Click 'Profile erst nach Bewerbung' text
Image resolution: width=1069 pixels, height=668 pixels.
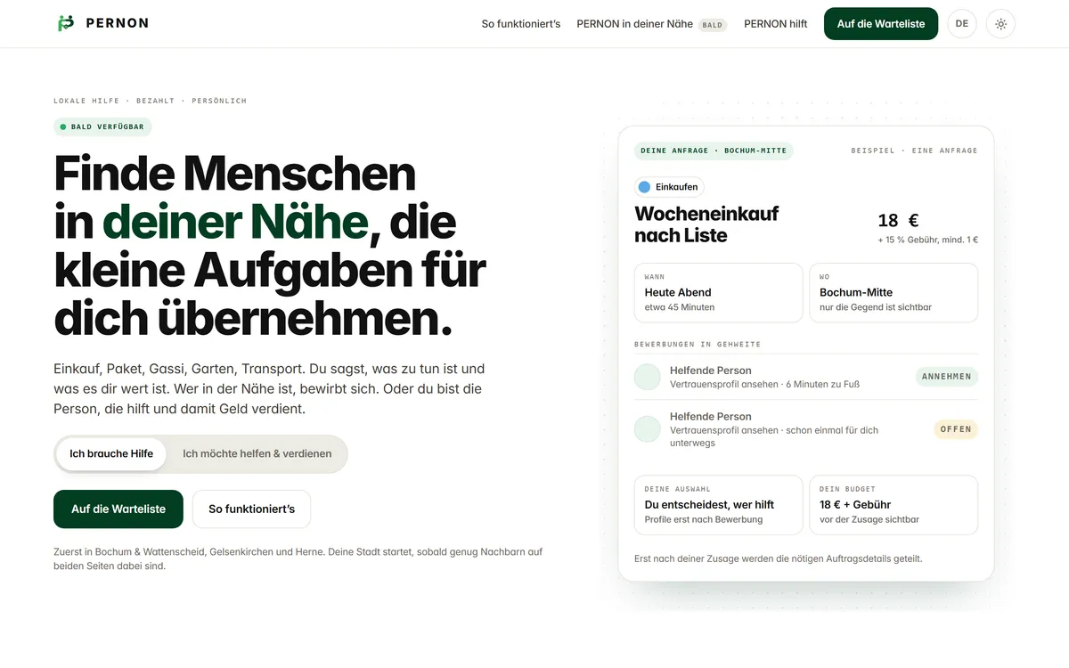[x=704, y=519]
